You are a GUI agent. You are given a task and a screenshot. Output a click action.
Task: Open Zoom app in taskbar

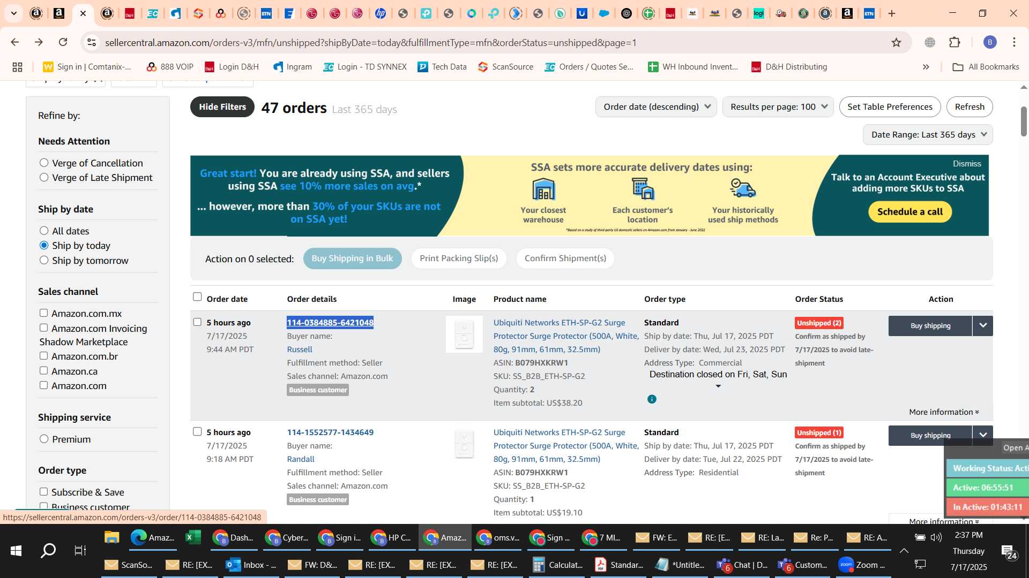point(862,565)
